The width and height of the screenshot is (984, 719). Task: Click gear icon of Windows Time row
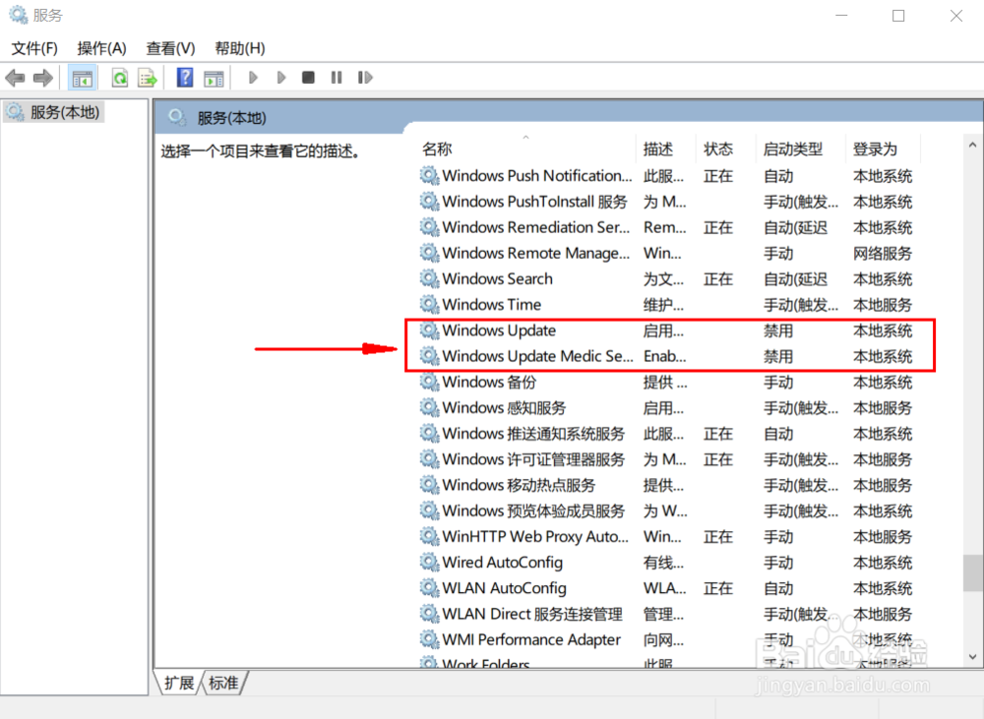(x=429, y=304)
